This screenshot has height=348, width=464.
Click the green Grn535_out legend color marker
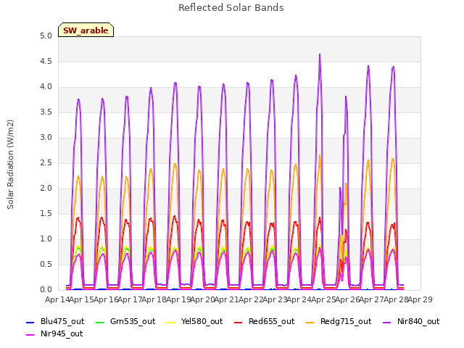[x=100, y=322]
